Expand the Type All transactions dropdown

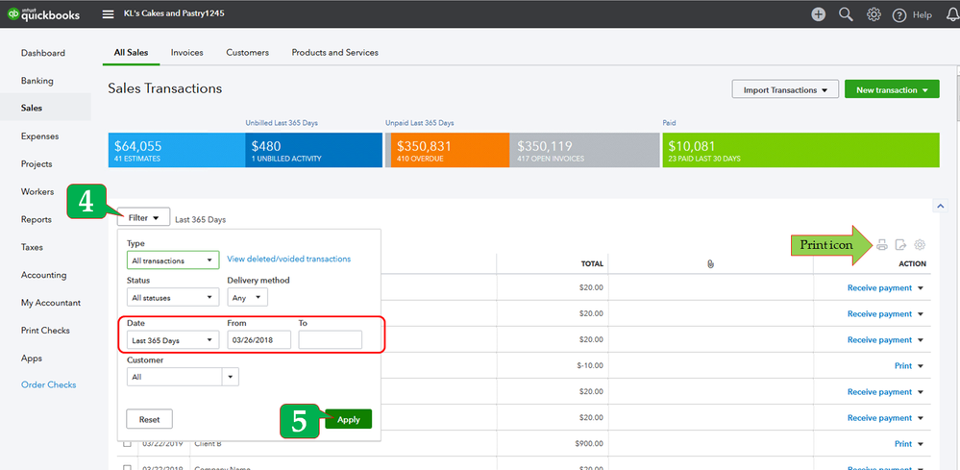[x=173, y=260]
